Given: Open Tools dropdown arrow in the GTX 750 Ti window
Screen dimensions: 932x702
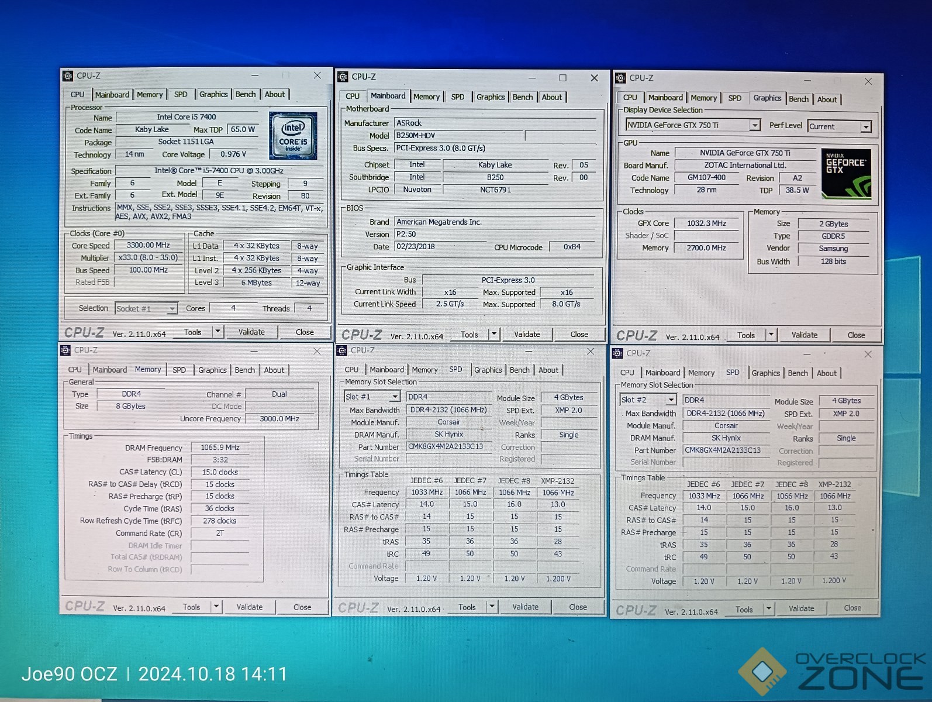Looking at the screenshot, I should 771,335.
